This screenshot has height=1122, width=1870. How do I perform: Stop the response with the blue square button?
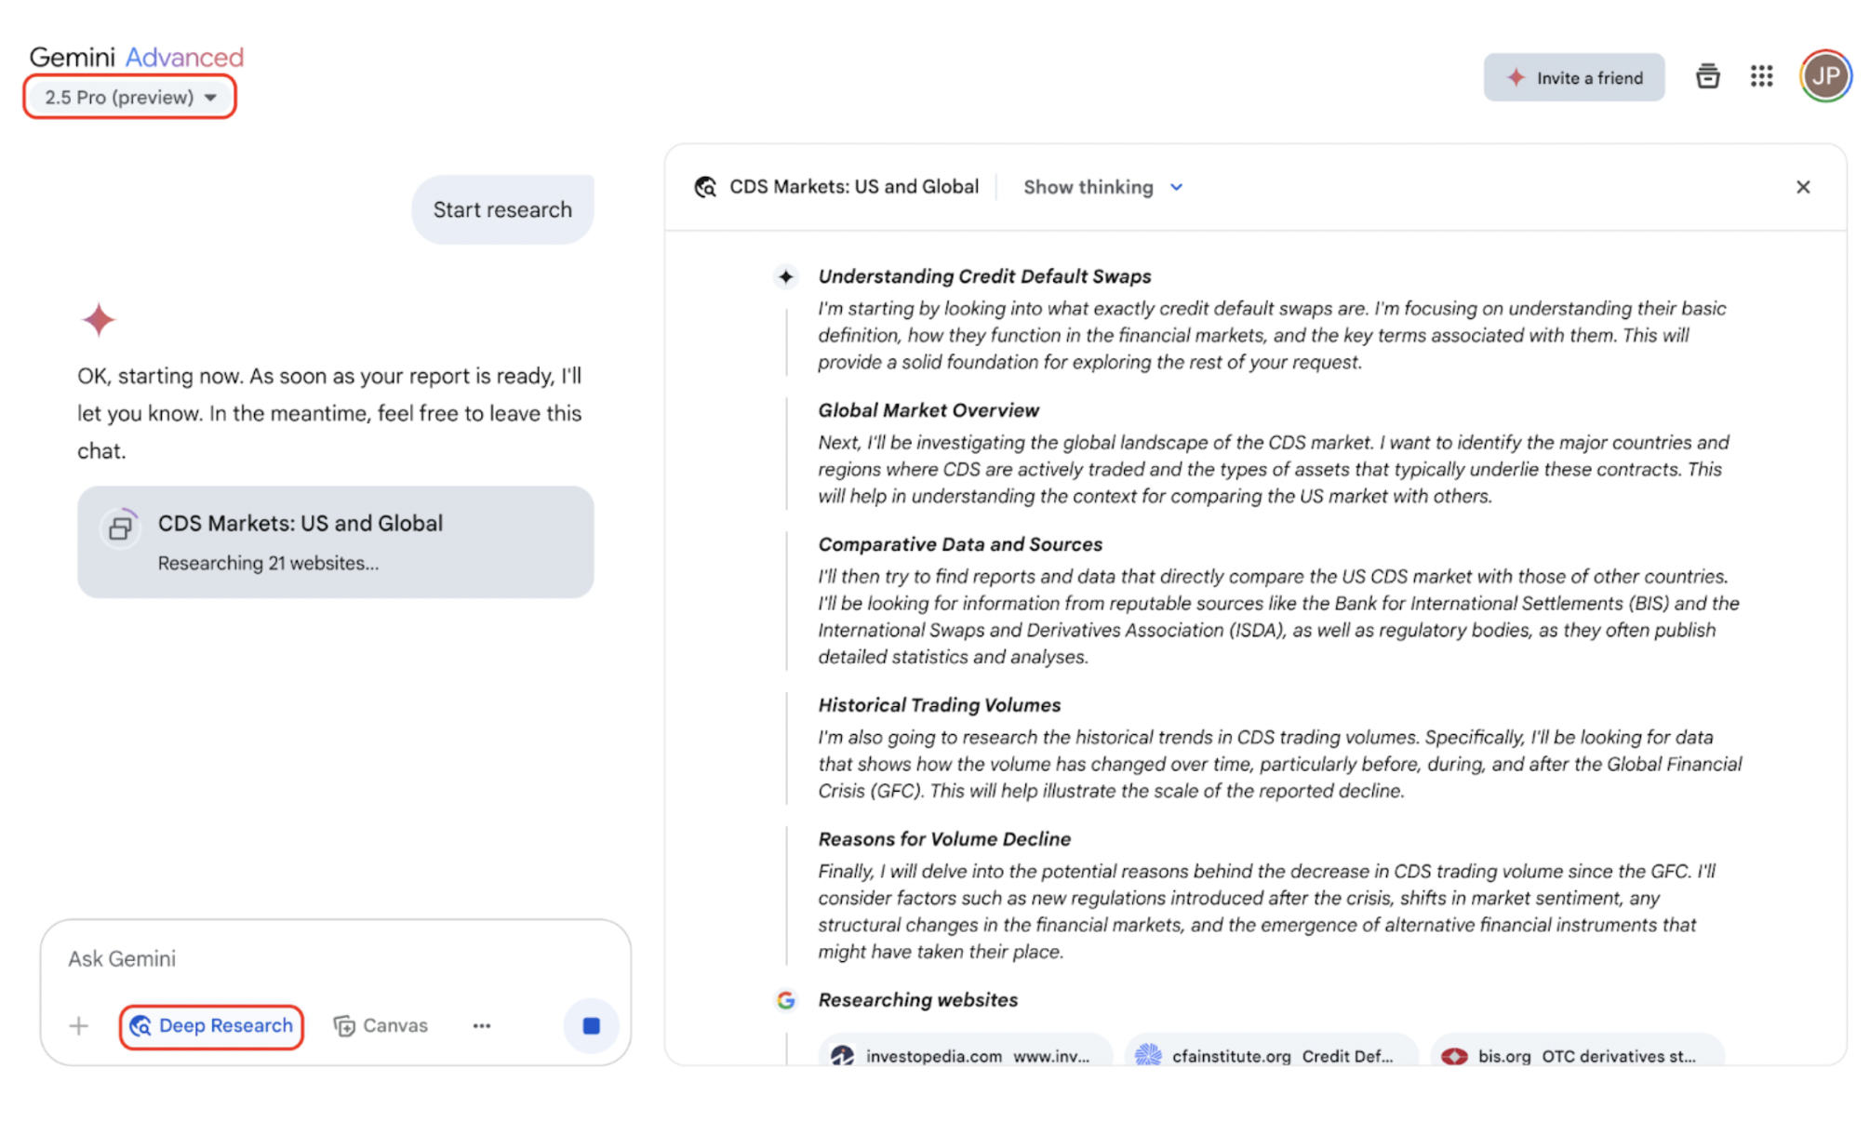(591, 1025)
